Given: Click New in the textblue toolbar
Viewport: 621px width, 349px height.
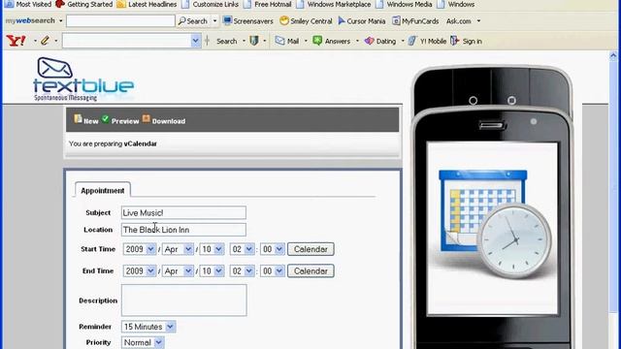Looking at the screenshot, I should click(86, 120).
